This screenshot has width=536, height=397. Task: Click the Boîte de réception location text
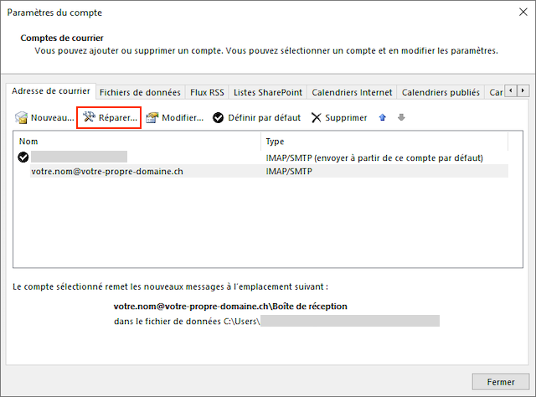tap(230, 306)
